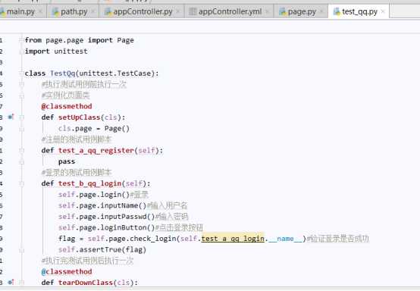This screenshot has height=291, width=420.
Task: Close the page.py tab
Action: (321, 11)
